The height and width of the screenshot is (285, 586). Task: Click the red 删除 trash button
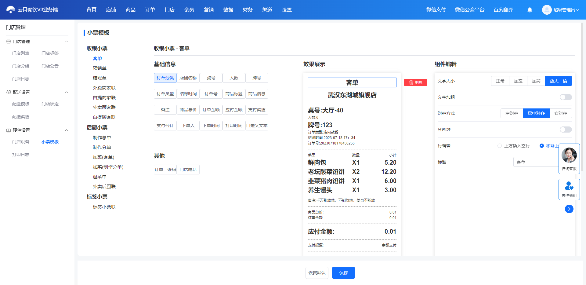click(x=415, y=82)
